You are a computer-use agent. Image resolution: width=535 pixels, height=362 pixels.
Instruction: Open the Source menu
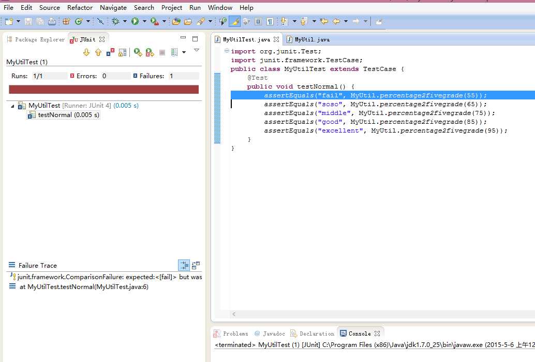click(x=50, y=8)
